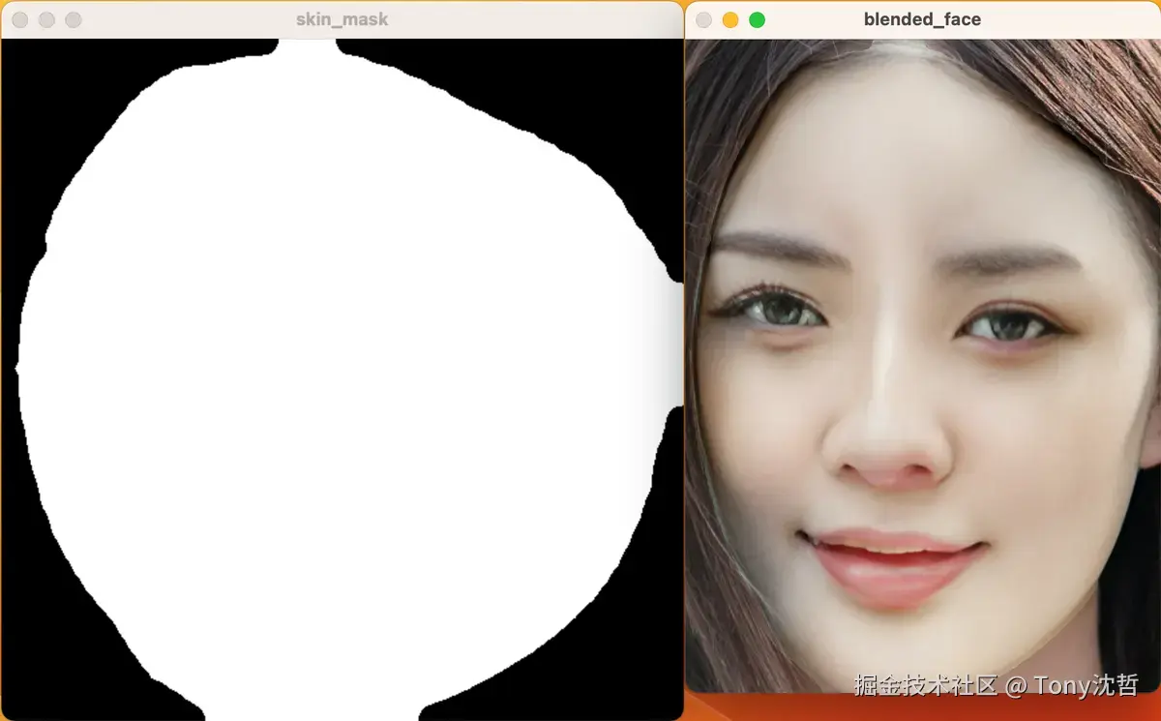Click the face image in blended_face window
Image resolution: width=1161 pixels, height=721 pixels.
(x=923, y=366)
